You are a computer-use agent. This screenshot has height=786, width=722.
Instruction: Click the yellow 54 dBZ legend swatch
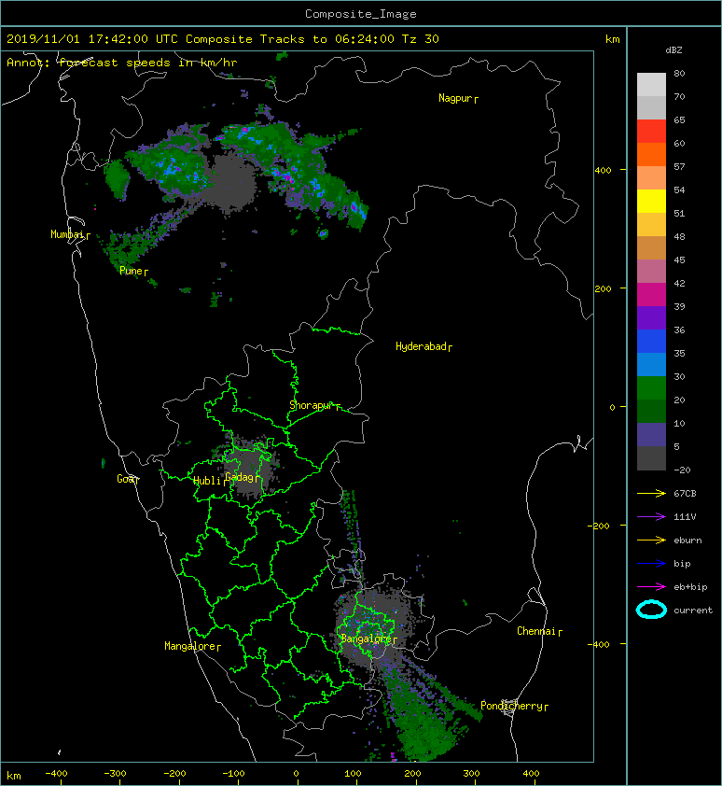(x=651, y=201)
